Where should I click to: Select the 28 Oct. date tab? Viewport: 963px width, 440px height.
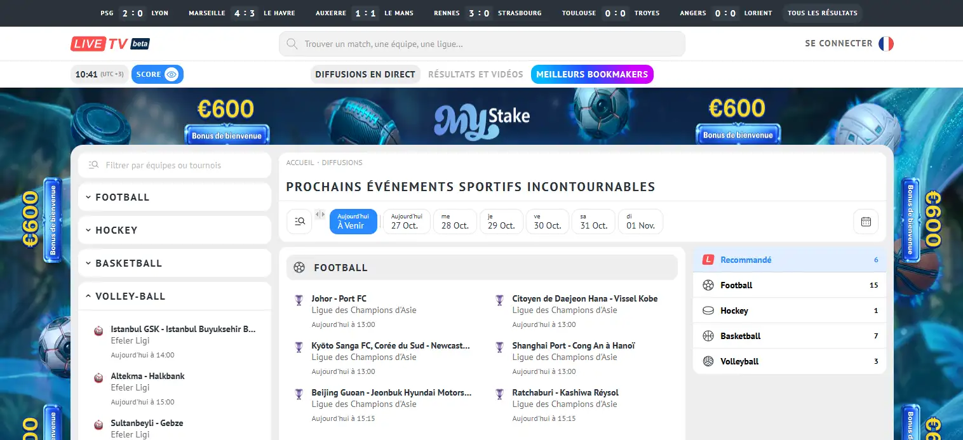pos(455,222)
